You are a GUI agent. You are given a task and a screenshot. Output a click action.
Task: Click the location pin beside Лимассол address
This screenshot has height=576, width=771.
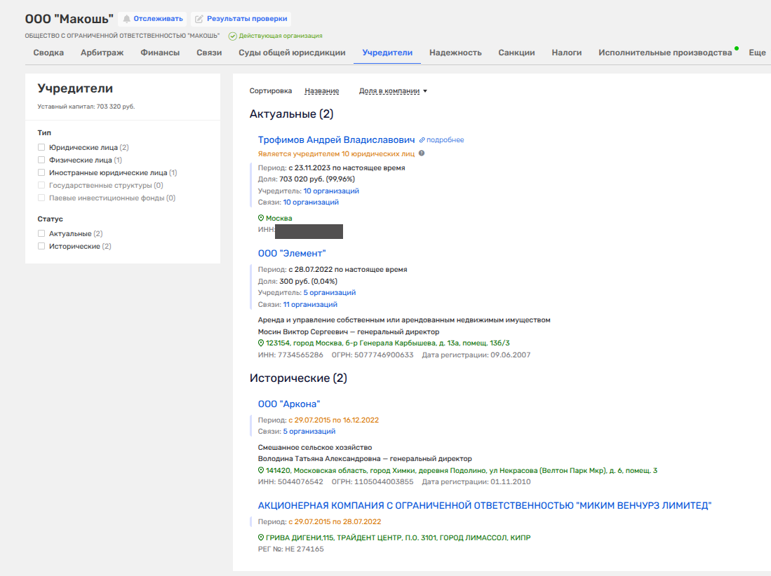click(x=261, y=537)
